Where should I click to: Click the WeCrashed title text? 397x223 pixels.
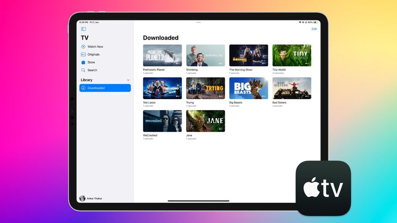click(150, 135)
